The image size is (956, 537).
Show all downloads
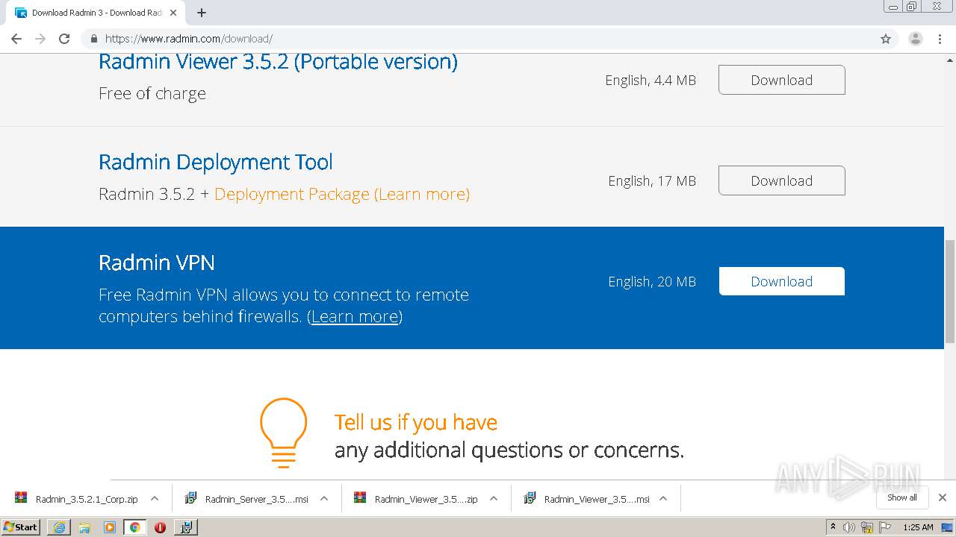(x=902, y=497)
